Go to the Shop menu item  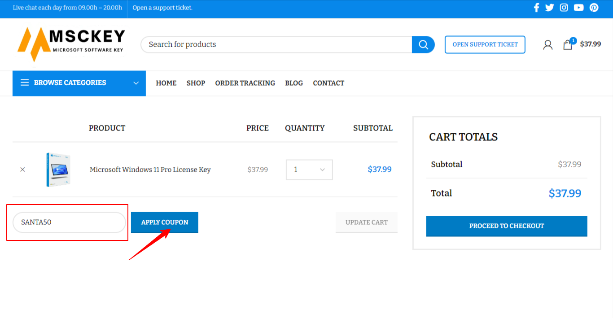click(196, 83)
